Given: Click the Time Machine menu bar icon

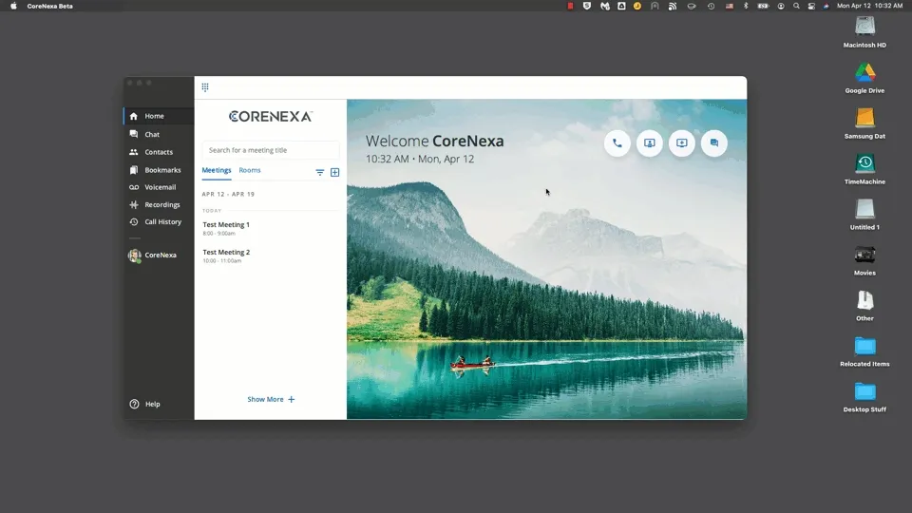Looking at the screenshot, I should 711,6.
